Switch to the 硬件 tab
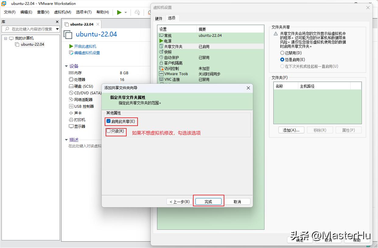This screenshot has height=248, width=378. pos(159,18)
